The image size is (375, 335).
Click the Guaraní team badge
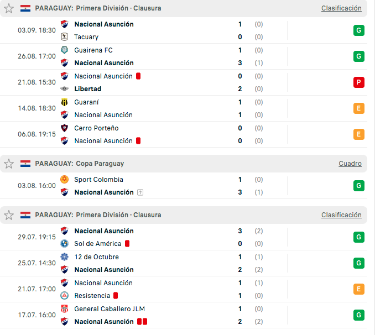pyautogui.click(x=64, y=102)
